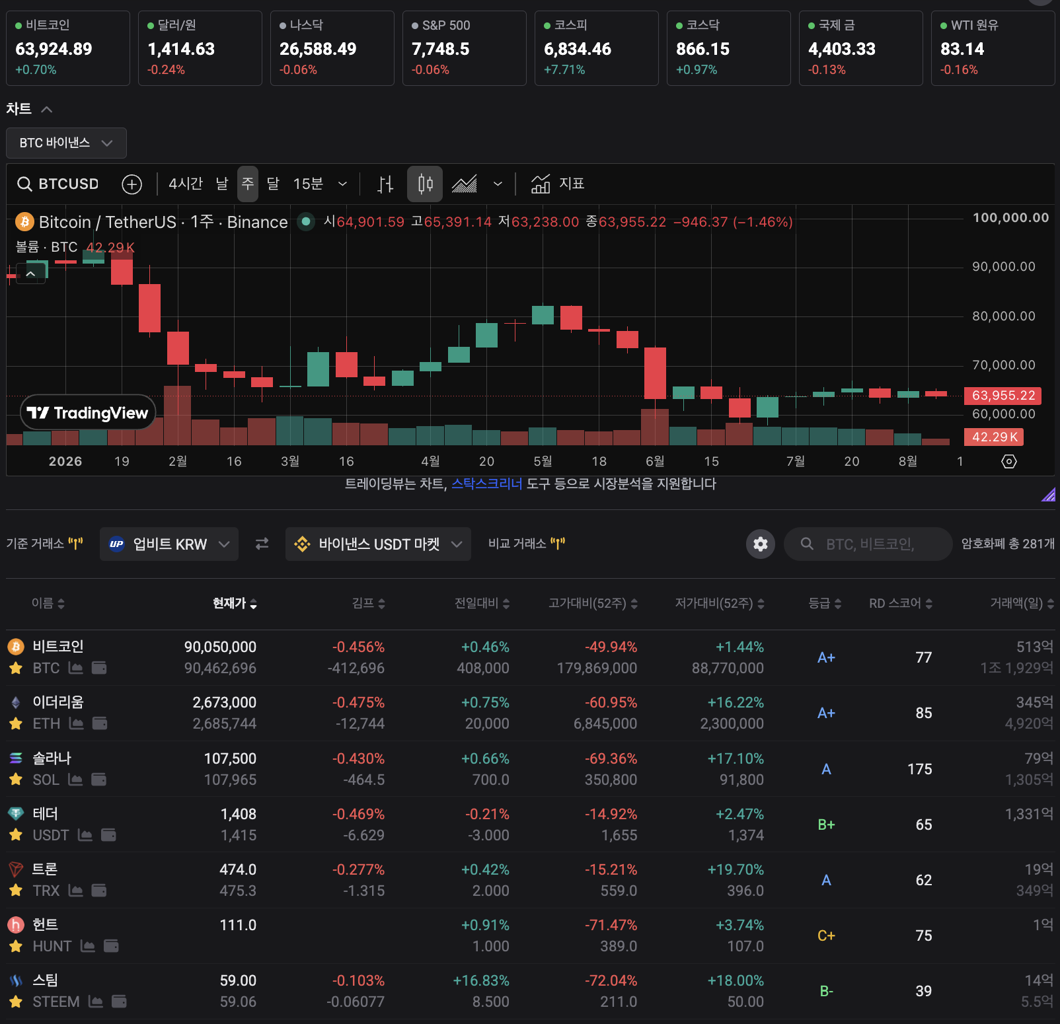Click the TradingView logo badge
1060x1024 pixels.
(88, 413)
